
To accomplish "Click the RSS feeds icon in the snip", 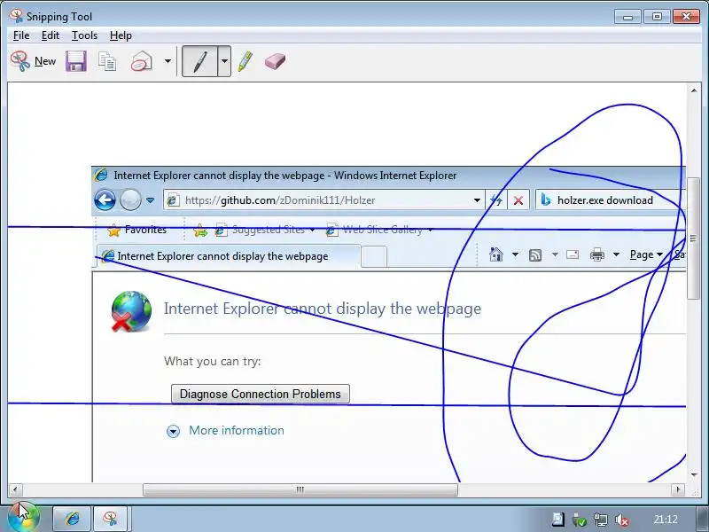I will coord(535,255).
